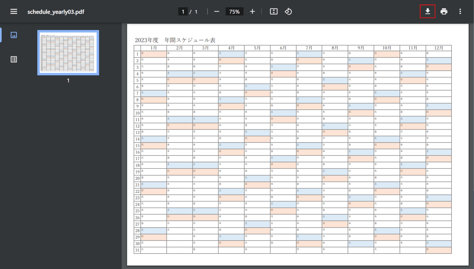474x269 pixels.
Task: Select the 11月 column header
Action: (x=413, y=48)
